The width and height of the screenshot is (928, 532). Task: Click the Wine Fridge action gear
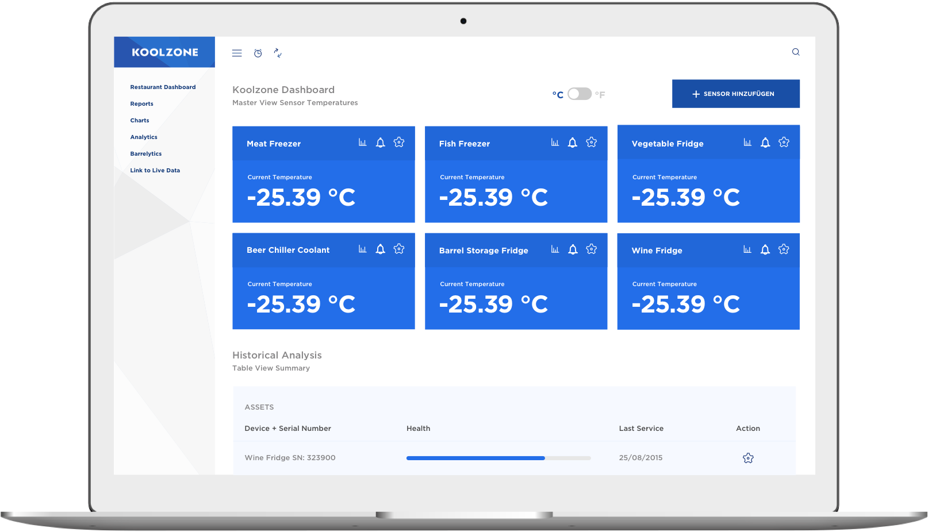[x=748, y=458]
